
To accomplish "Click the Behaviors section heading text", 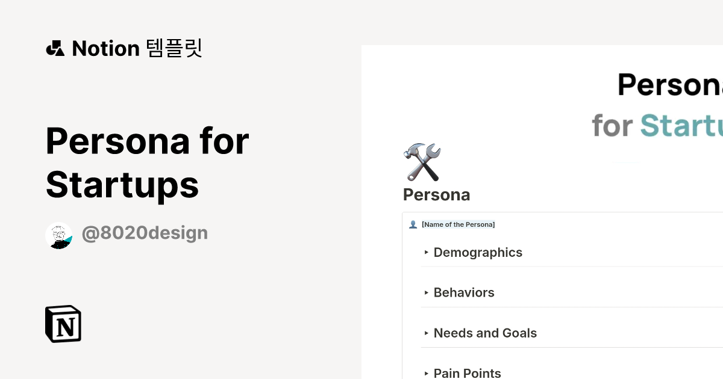I will 464,292.
